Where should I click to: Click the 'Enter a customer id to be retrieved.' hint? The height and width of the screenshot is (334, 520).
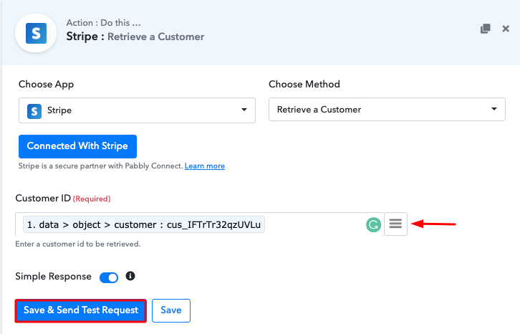(78, 244)
